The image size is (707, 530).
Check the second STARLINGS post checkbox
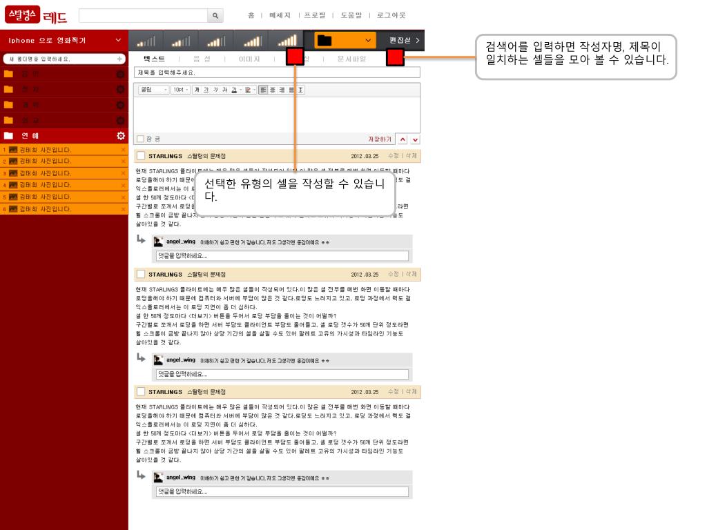(141, 275)
